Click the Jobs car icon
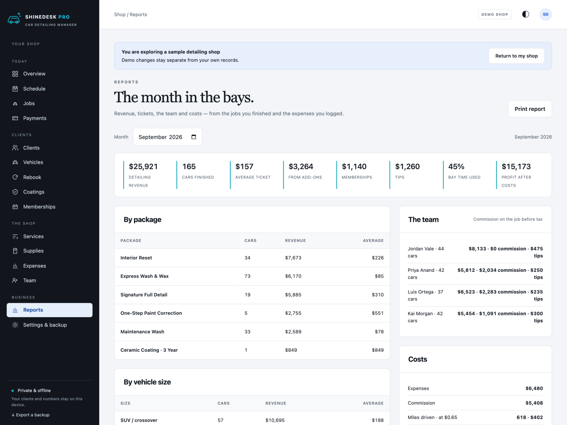Image resolution: width=567 pixels, height=425 pixels. pos(15,104)
